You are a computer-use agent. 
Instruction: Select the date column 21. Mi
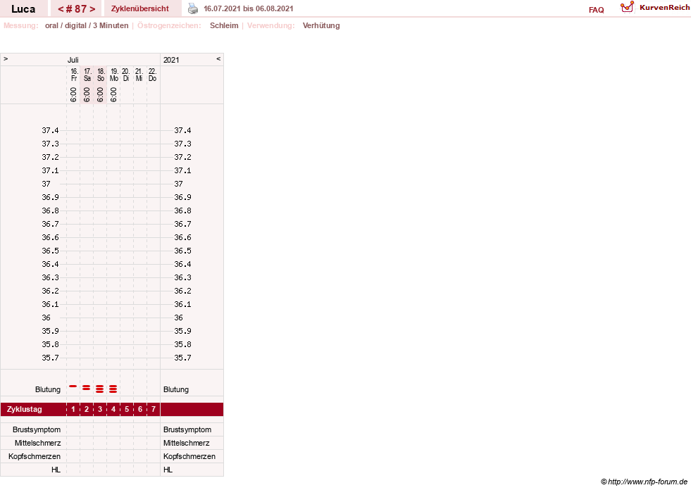[139, 75]
